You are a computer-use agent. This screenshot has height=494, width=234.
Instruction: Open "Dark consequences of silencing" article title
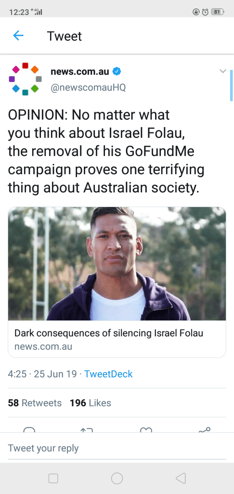point(109,333)
